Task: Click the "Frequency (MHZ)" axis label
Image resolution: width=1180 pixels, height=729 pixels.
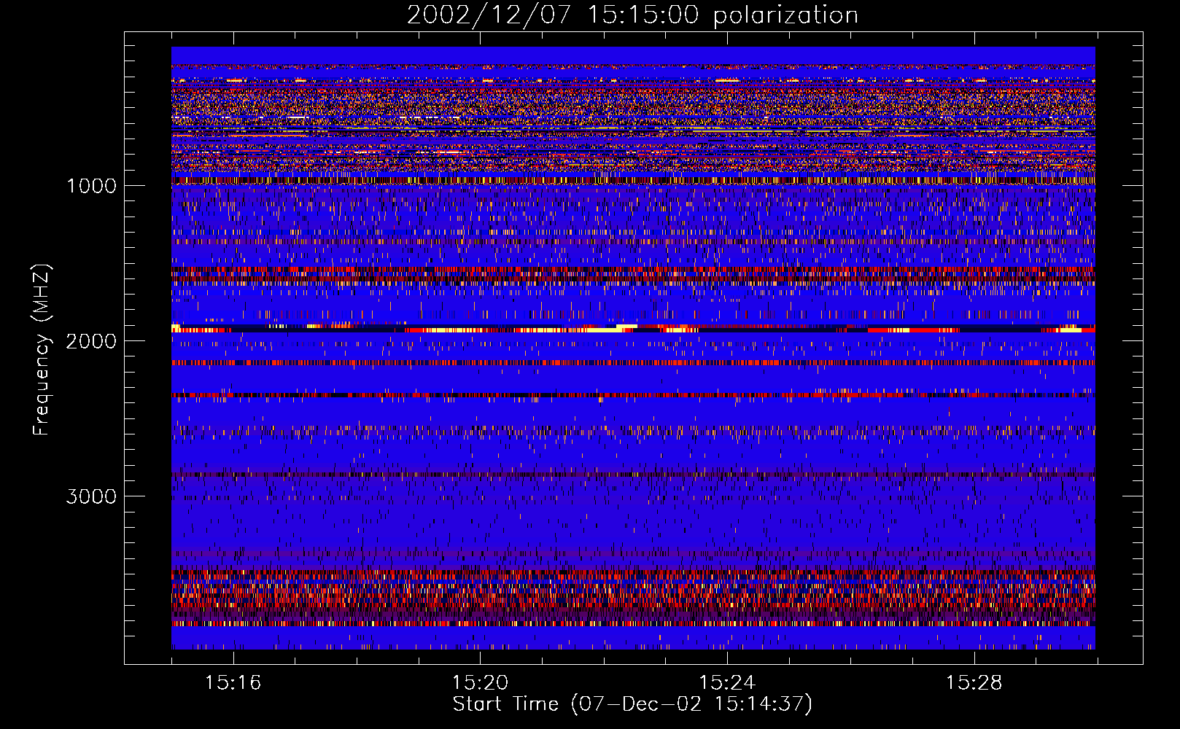Action: click(42, 350)
